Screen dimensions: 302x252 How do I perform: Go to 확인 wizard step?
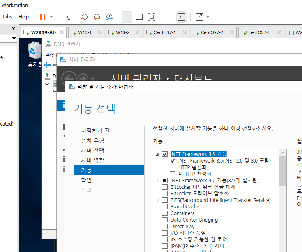point(86,180)
